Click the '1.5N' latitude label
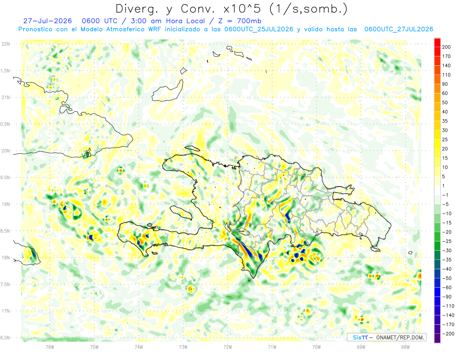The image size is (455, 352). 5,71
